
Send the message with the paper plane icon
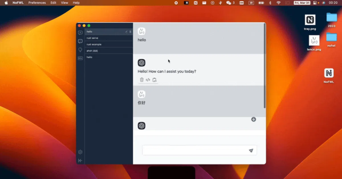click(x=251, y=151)
